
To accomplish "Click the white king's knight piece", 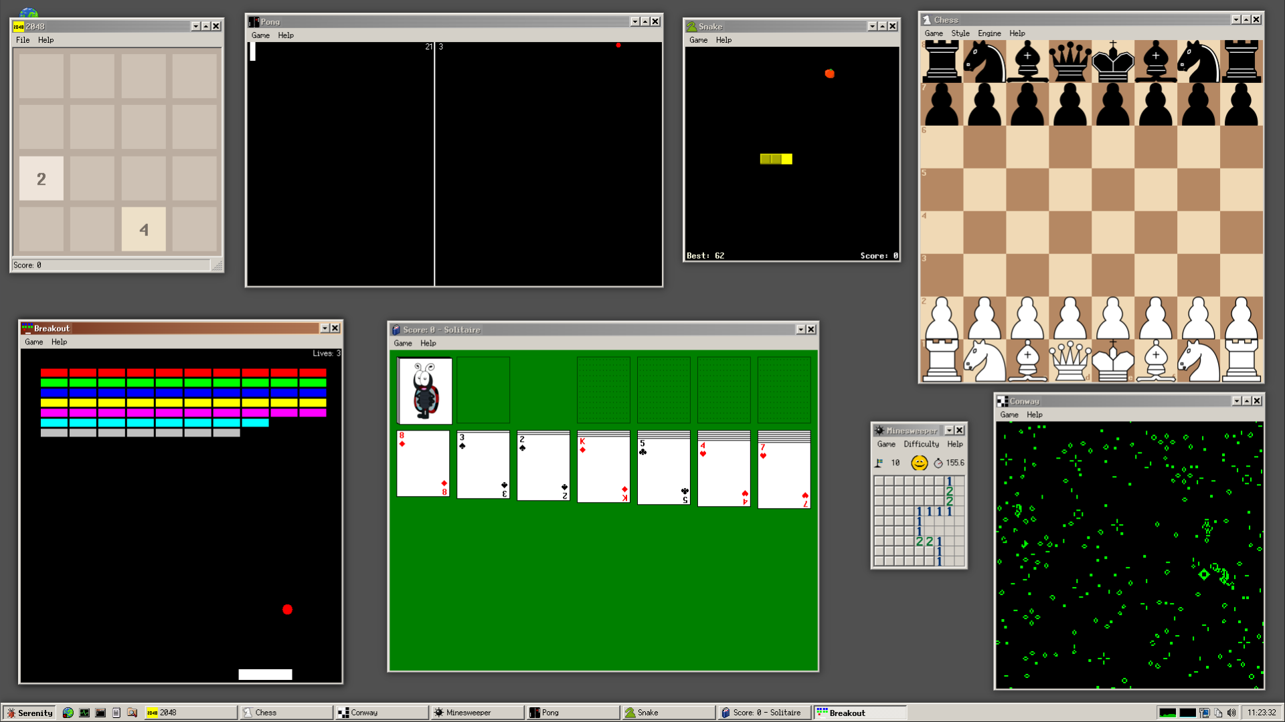I will click(x=1198, y=361).
